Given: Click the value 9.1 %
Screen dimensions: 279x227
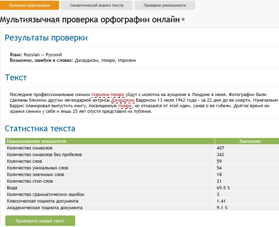Looking at the screenshot, I should (x=222, y=208).
